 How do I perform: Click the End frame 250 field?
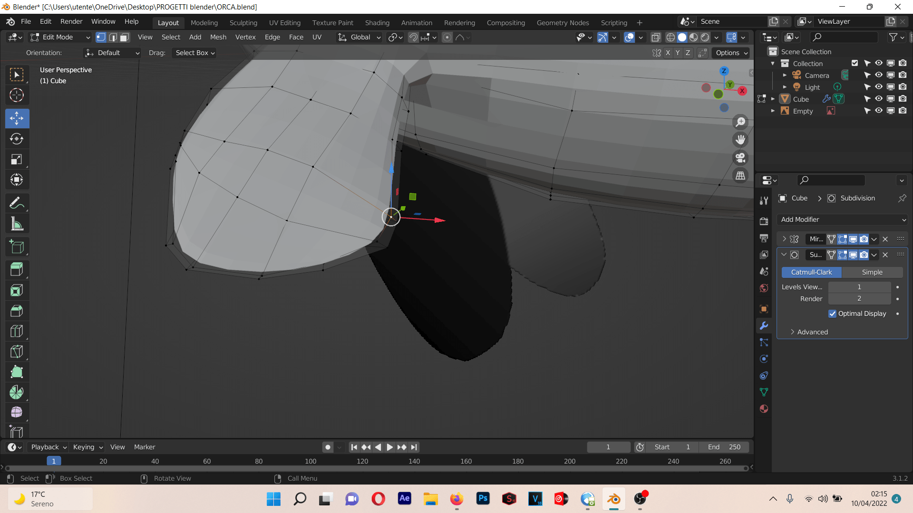coord(724,447)
